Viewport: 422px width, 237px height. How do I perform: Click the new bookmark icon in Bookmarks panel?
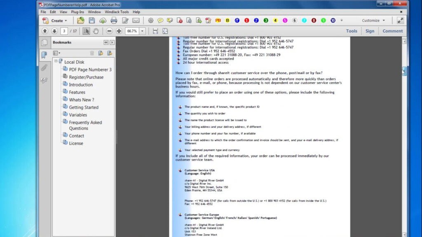click(x=101, y=53)
